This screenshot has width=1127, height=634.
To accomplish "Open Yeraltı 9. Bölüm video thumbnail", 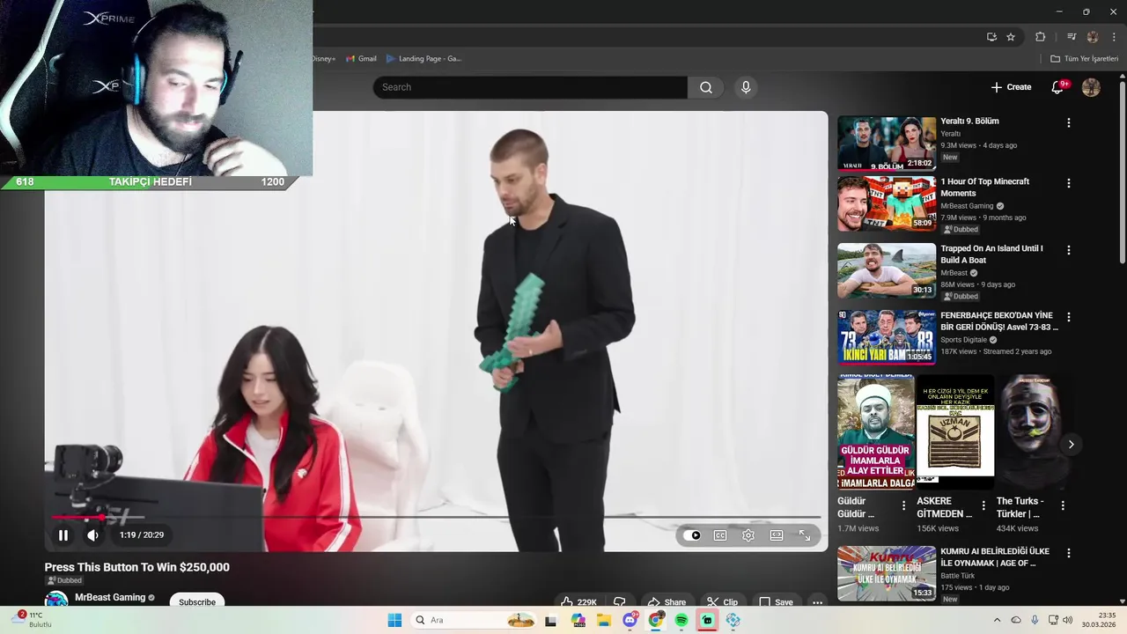I will click(x=887, y=143).
